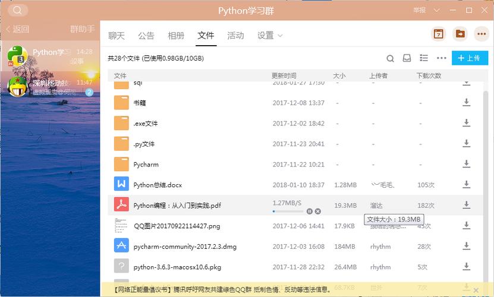This screenshot has height=297, width=494.
Task: Open the QQ图片 png thumbnail
Action: (121, 225)
